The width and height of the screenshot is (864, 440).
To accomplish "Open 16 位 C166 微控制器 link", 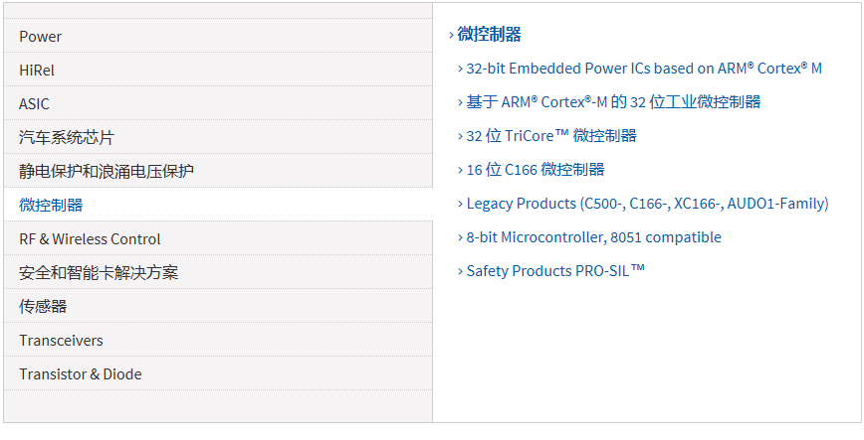I will pyautogui.click(x=536, y=170).
